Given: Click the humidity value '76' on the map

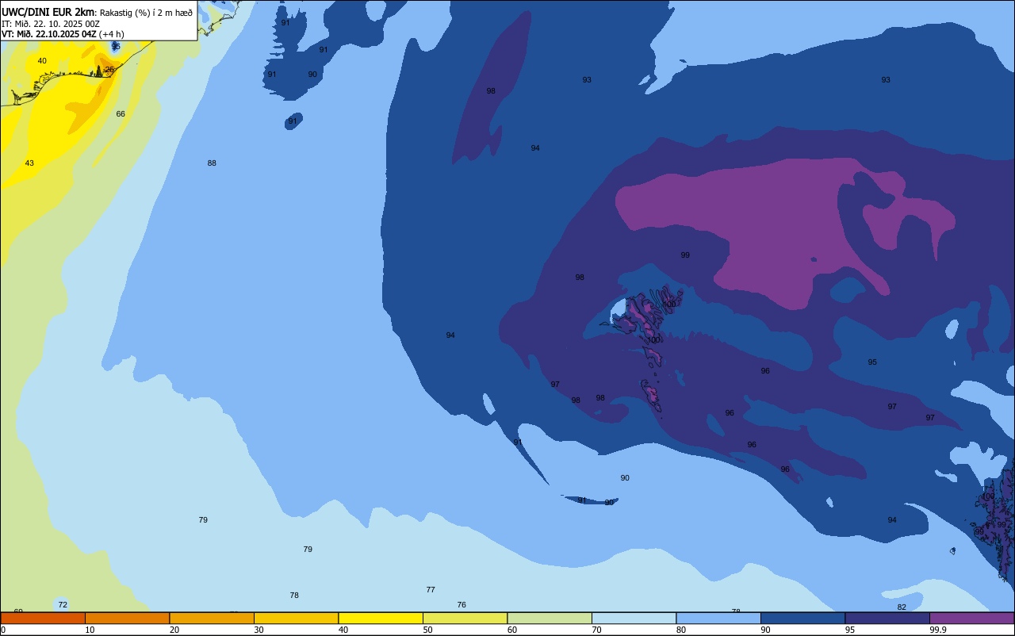Looking at the screenshot, I should click(462, 605).
